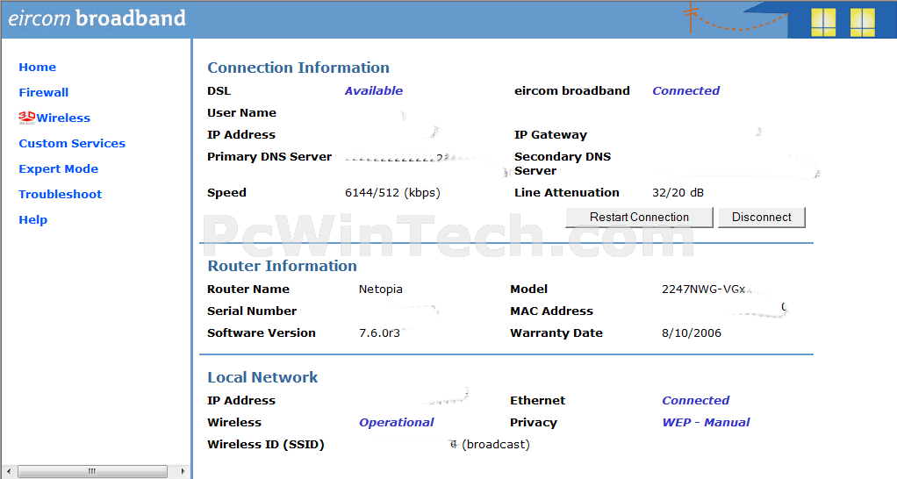Click the 'Serial Number' label
The width and height of the screenshot is (897, 479).
pyautogui.click(x=252, y=311)
